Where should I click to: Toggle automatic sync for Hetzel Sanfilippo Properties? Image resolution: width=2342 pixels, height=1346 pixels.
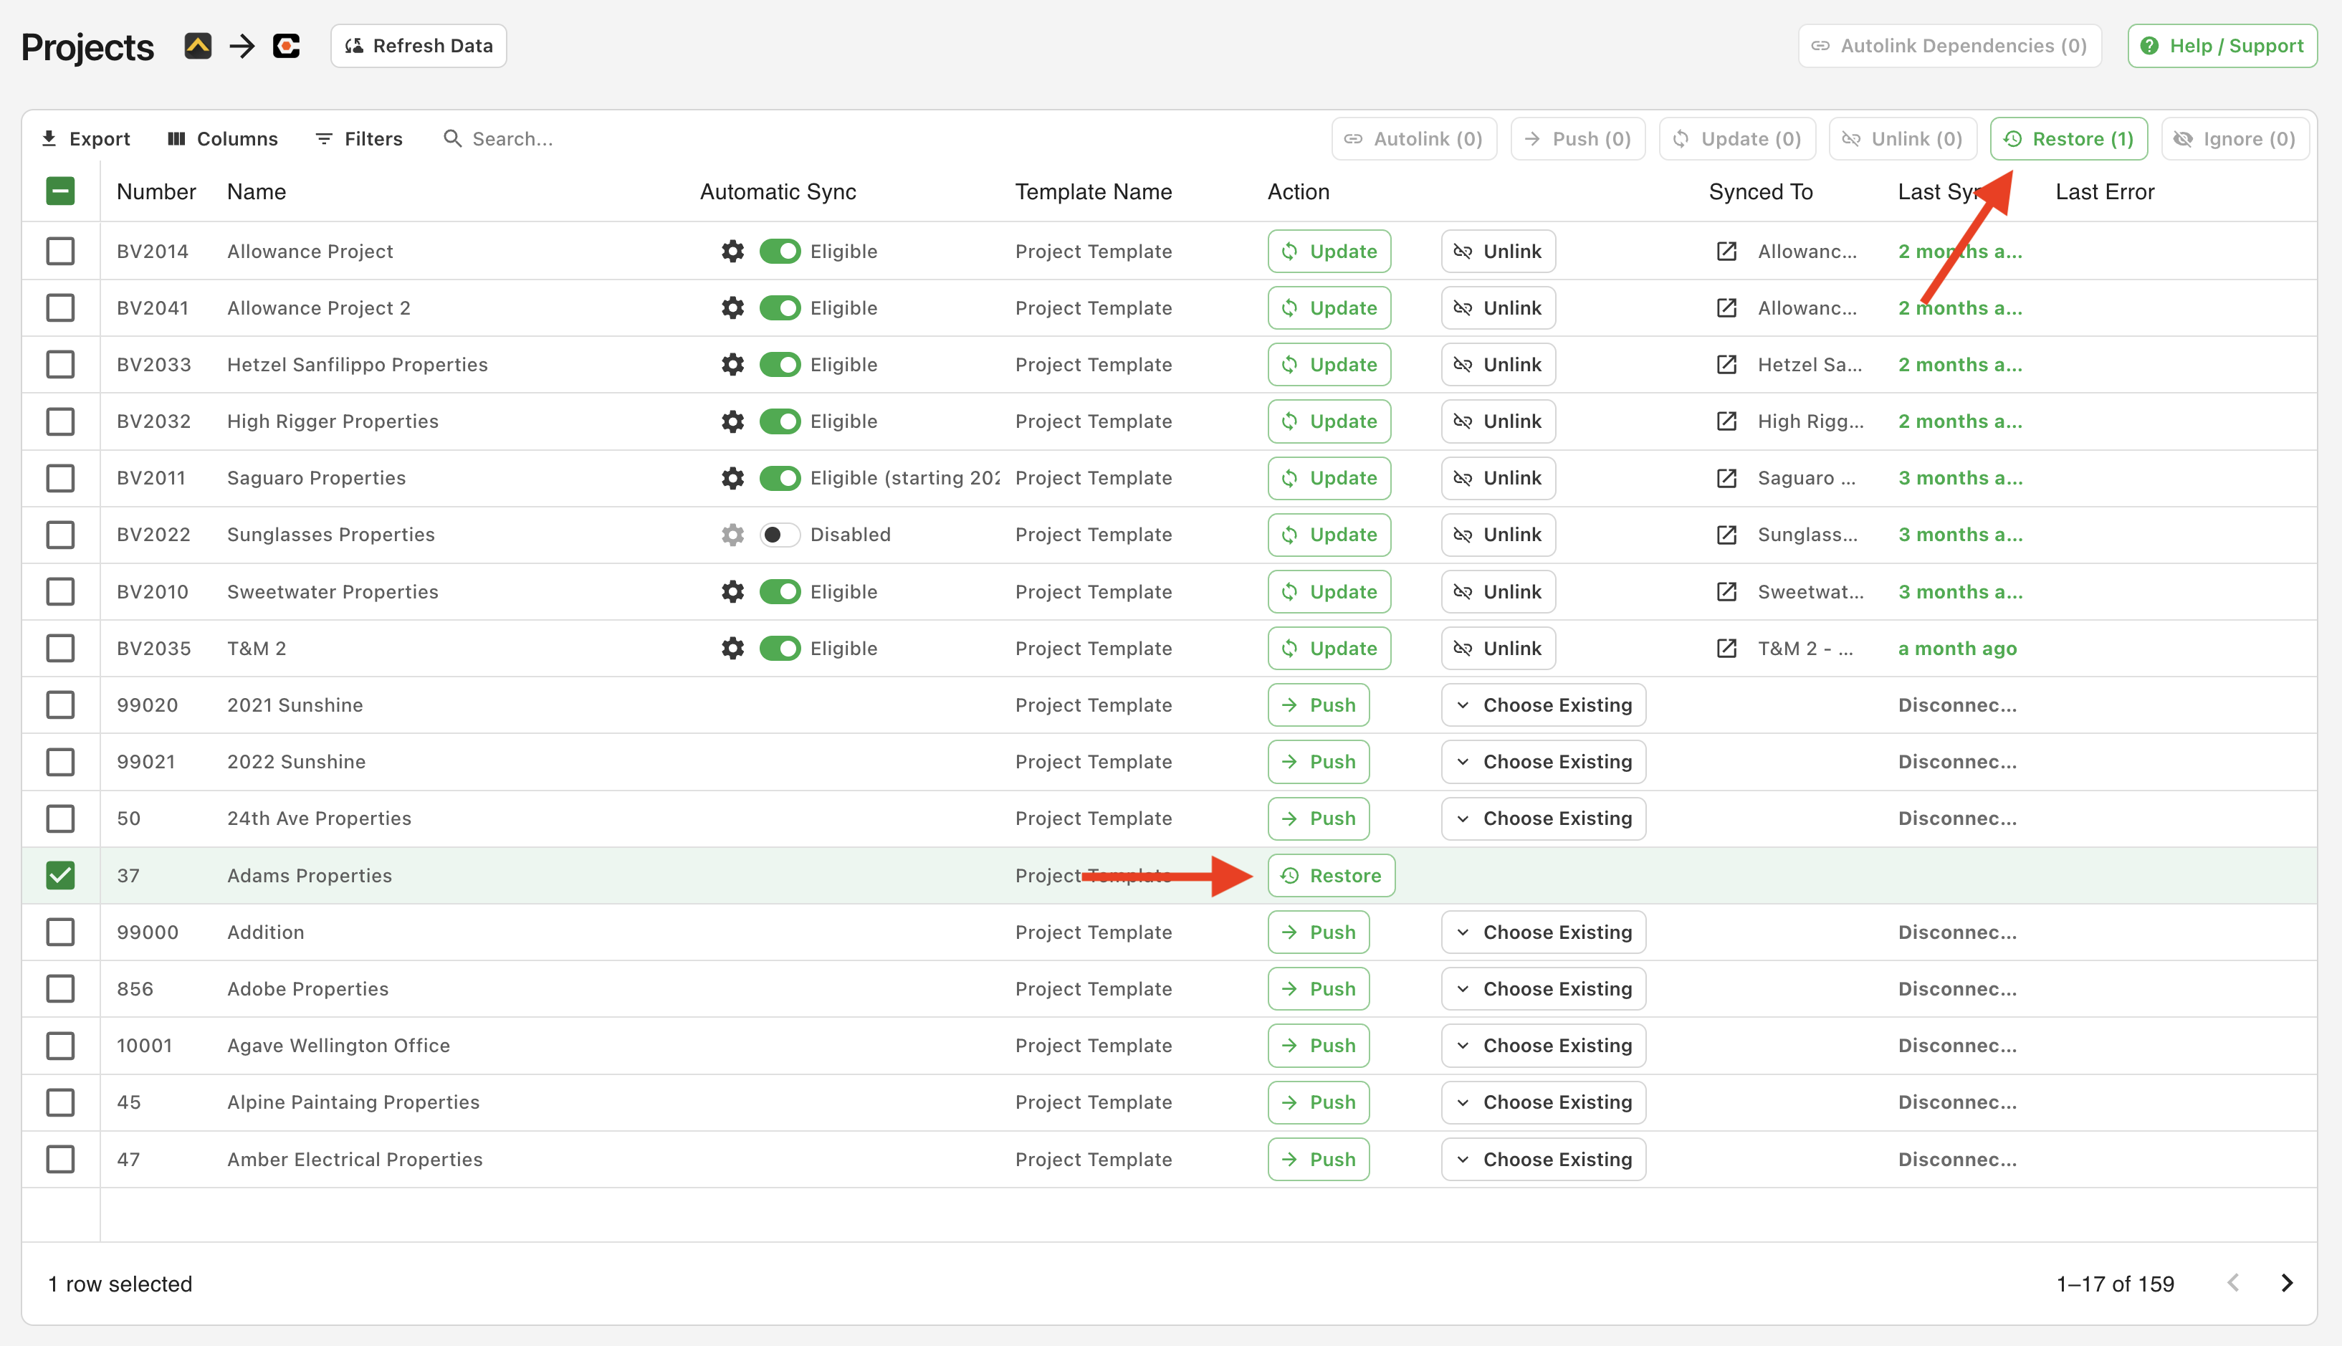pos(779,364)
